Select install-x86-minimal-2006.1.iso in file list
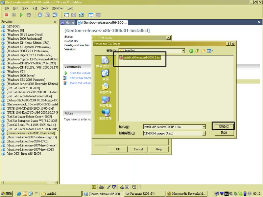Viewport: 263px width, 197px height. (140, 57)
